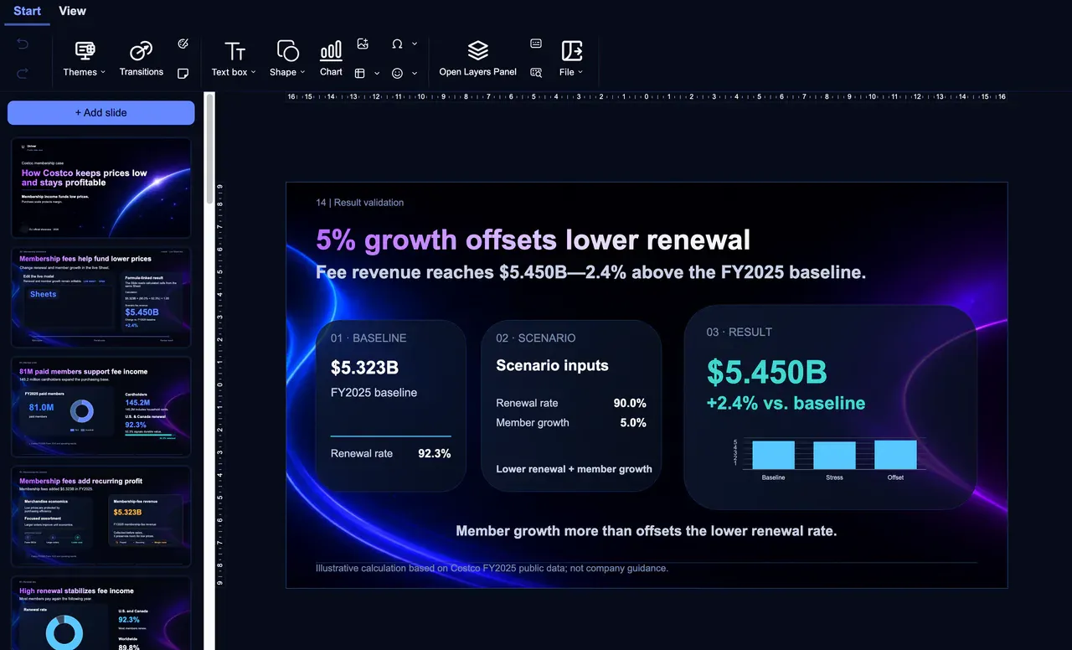Select the 'Membership fees help fund lower prices' thumbnail
The image size is (1072, 650).
[x=101, y=297]
